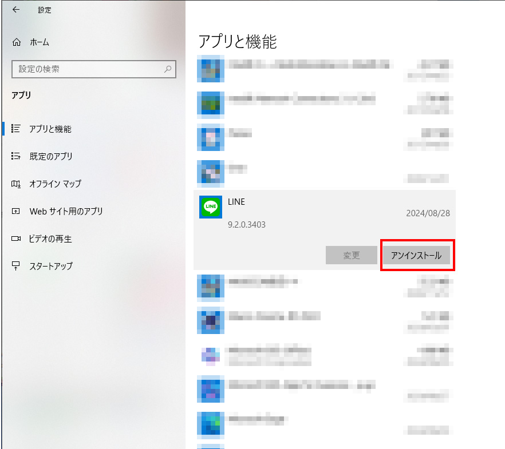Select the オフライン マップ map icon
The height and width of the screenshot is (449, 505).
[16, 184]
